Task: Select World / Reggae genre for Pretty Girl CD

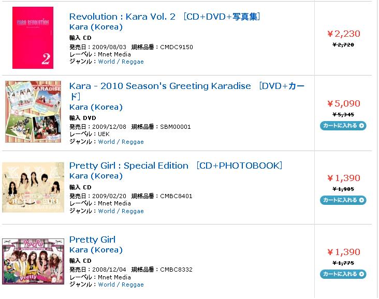Action: coord(121,285)
